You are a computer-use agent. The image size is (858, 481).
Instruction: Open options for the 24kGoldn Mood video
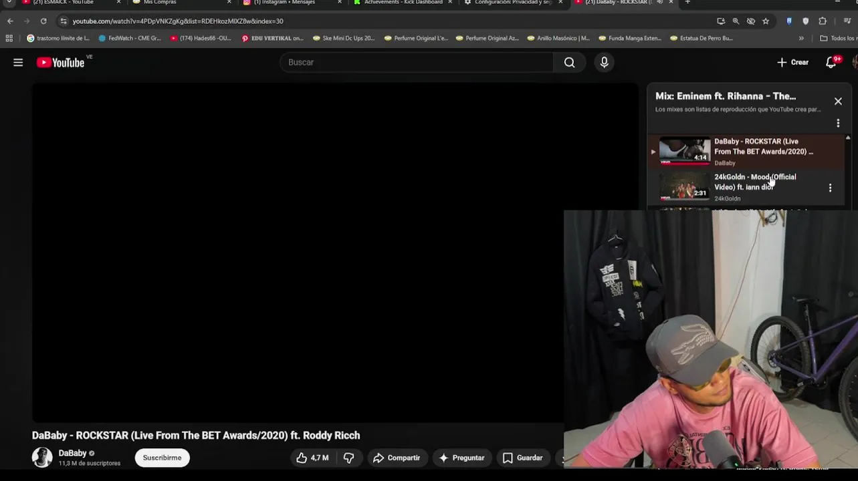pos(830,188)
